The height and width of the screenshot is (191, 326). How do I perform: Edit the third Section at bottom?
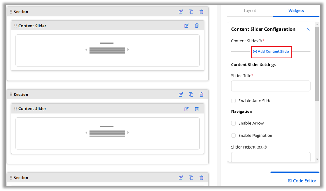(x=181, y=178)
